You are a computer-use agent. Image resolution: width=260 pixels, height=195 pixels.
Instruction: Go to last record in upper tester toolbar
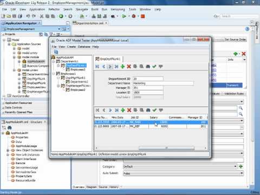coord(116,67)
